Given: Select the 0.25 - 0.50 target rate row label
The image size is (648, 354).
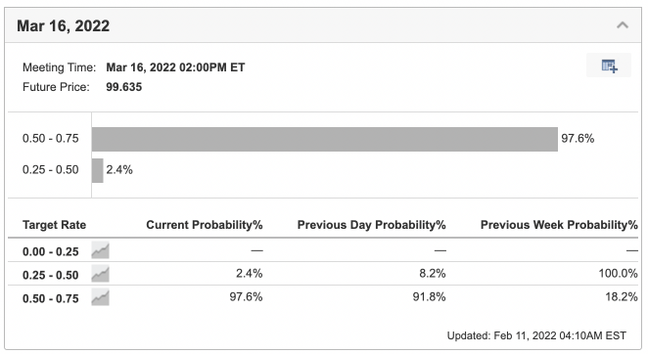Looking at the screenshot, I should pyautogui.click(x=51, y=275).
